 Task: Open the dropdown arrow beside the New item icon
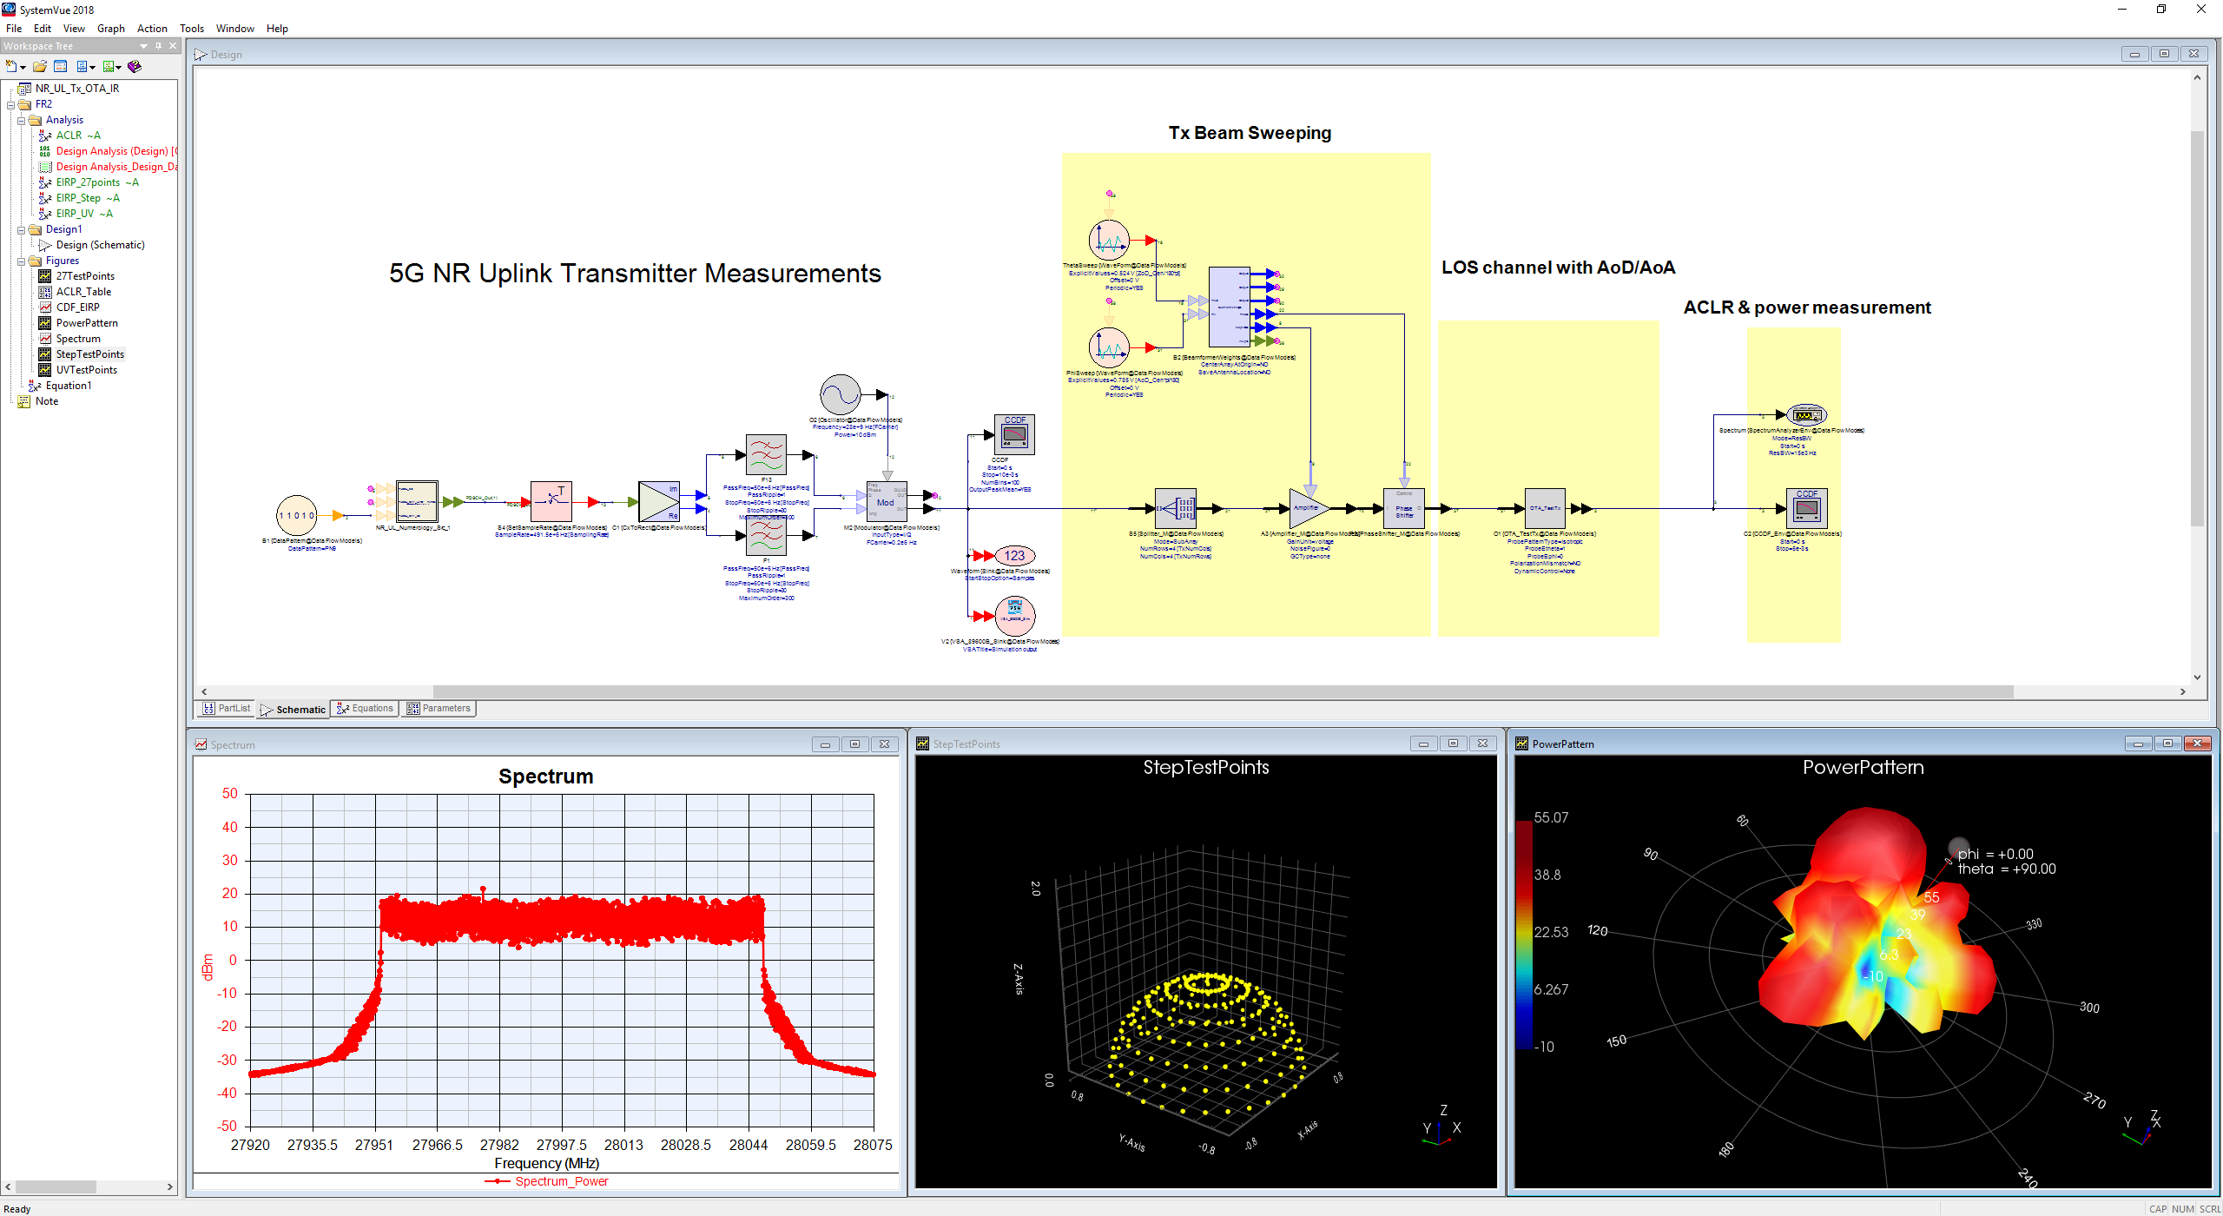[x=23, y=67]
